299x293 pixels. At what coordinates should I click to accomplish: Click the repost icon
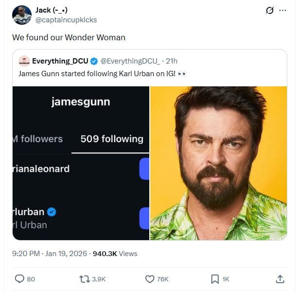click(84, 279)
